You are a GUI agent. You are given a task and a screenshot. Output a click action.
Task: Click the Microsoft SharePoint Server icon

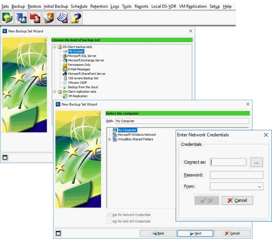click(65, 74)
